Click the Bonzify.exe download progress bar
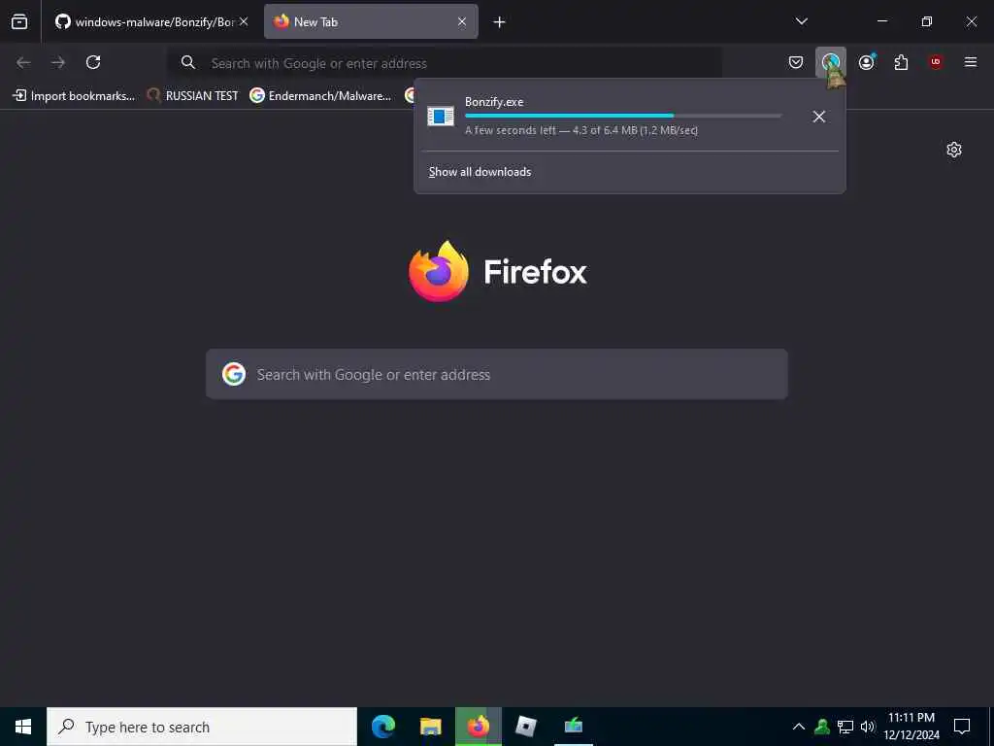Viewport: 994px width, 746px height. pos(623,116)
